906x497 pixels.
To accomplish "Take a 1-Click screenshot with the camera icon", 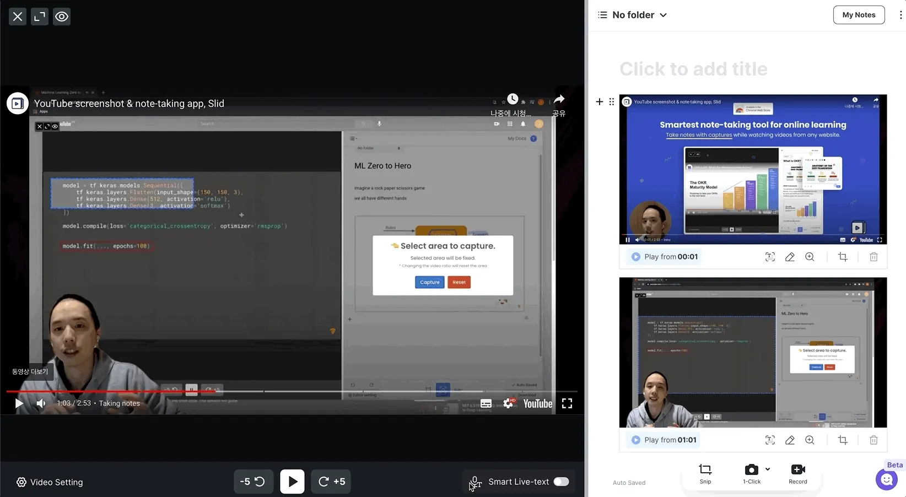I will 751,470.
